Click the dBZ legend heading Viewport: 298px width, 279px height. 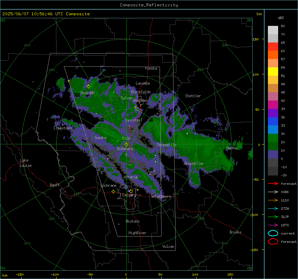click(x=281, y=18)
